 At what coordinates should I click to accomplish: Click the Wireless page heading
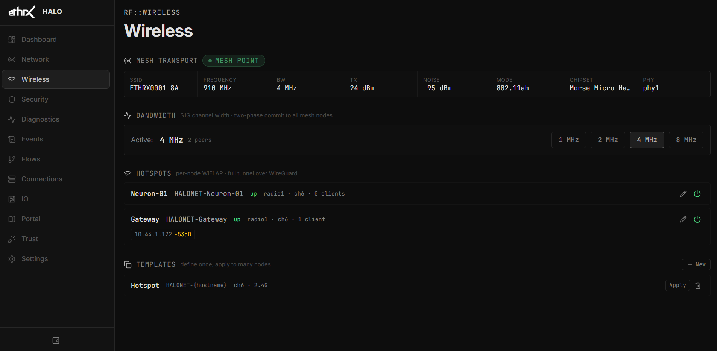[158, 31]
